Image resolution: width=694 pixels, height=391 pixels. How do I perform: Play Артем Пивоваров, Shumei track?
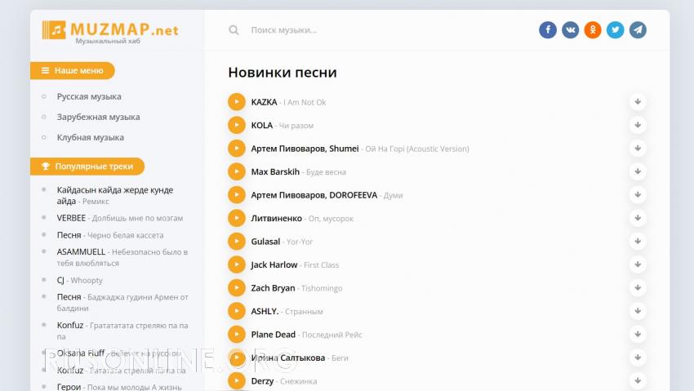(237, 149)
